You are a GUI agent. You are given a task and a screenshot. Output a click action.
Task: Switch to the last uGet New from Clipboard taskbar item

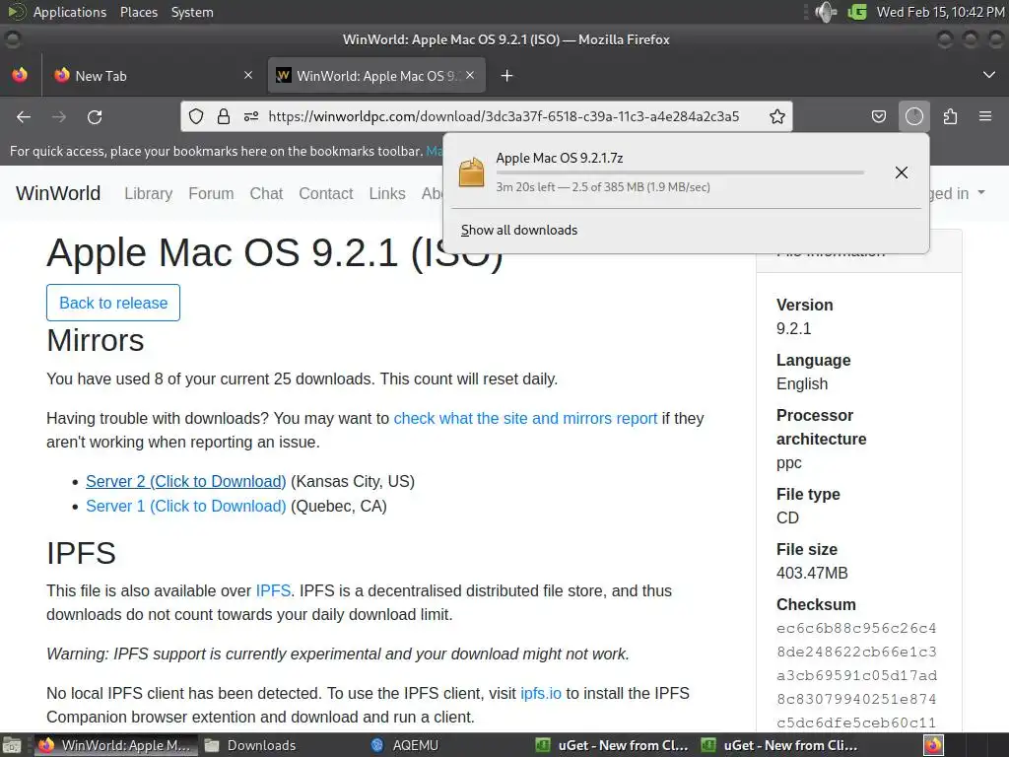point(779,745)
